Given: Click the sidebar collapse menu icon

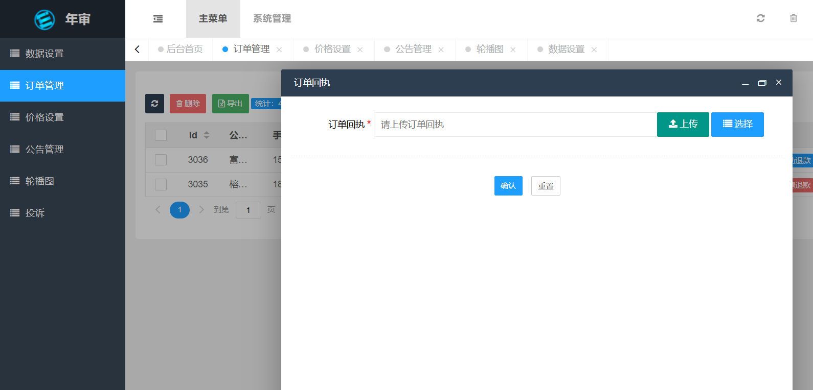Looking at the screenshot, I should [158, 19].
